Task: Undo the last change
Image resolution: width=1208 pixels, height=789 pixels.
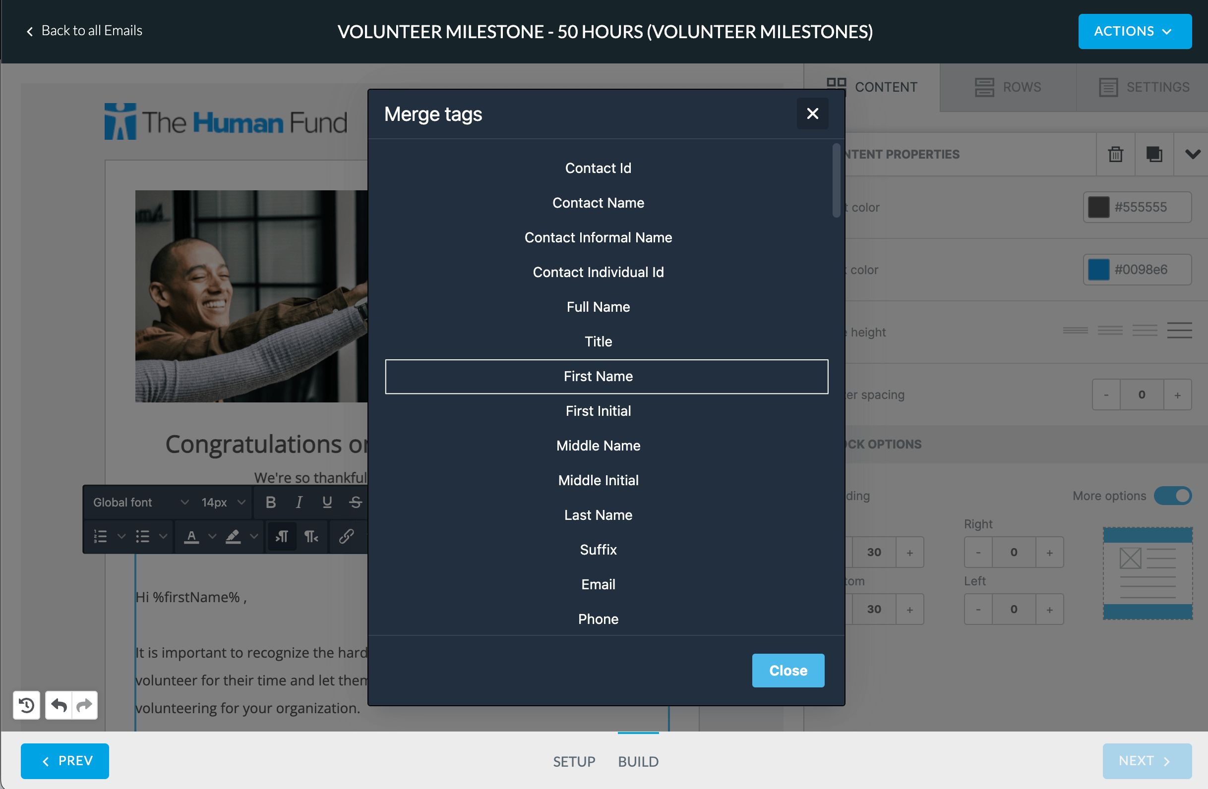Action: [x=58, y=705]
